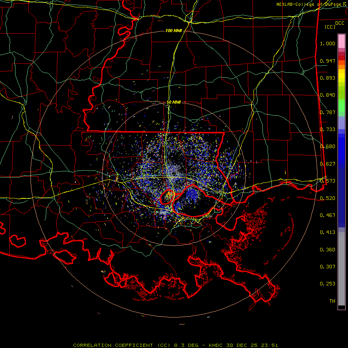This screenshot has height=348, width=348.
Task: Click the 0.520 legend value
Action: tap(328, 198)
